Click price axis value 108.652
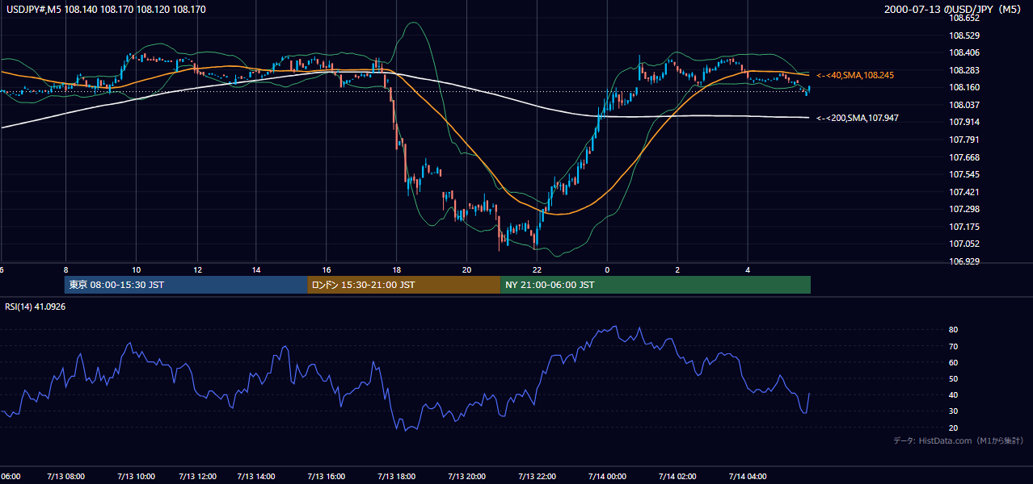 [963, 18]
